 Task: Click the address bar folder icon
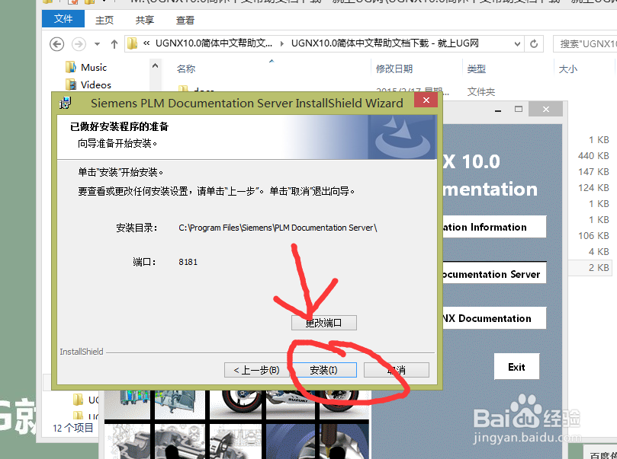coord(132,43)
